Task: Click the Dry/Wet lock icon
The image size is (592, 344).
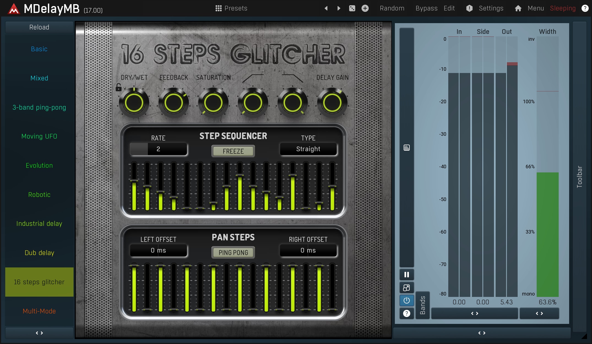Action: click(x=118, y=88)
